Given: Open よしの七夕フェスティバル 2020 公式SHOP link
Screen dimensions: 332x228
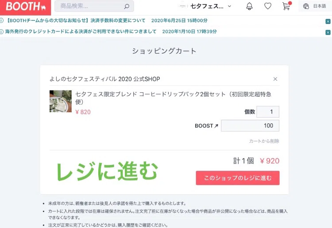Looking at the screenshot, I should pos(105,79).
